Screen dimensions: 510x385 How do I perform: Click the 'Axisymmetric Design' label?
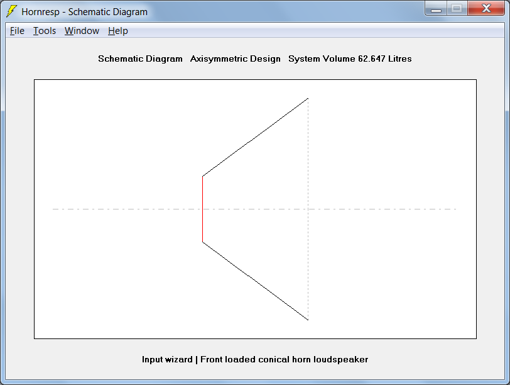235,59
